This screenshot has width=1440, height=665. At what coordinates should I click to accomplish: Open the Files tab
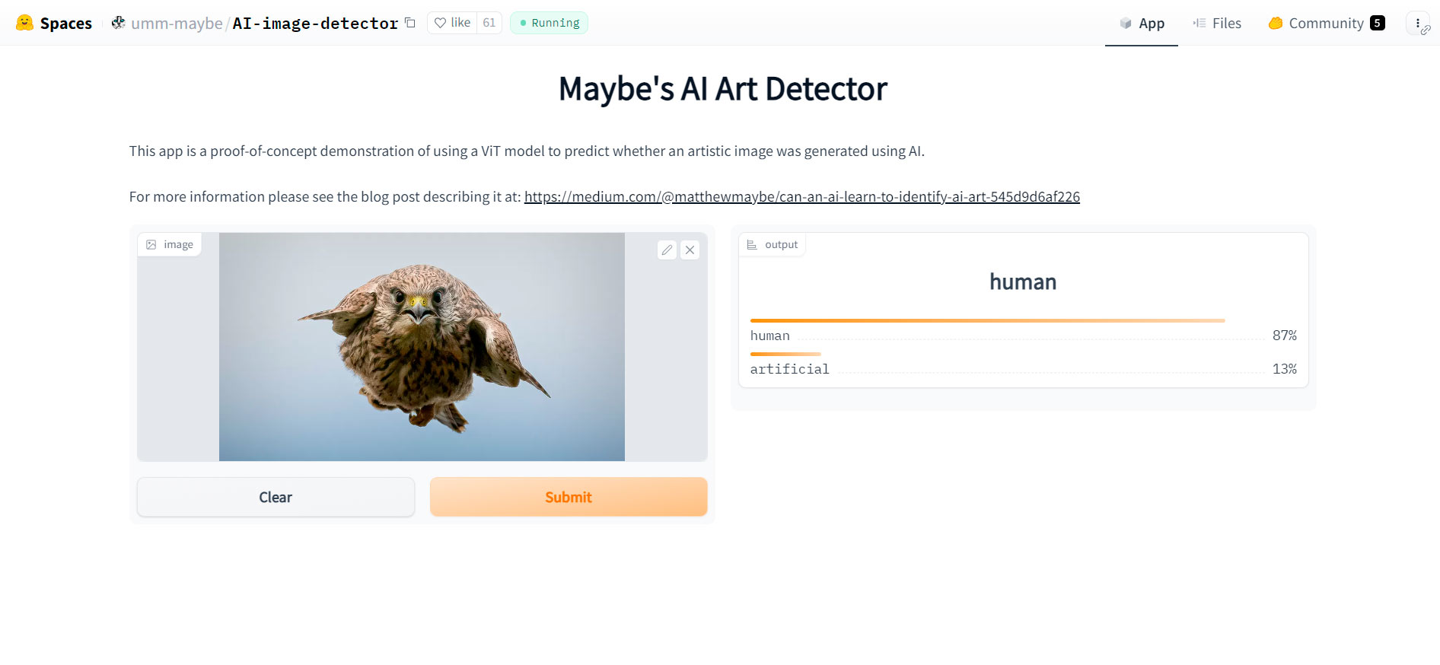(x=1217, y=24)
